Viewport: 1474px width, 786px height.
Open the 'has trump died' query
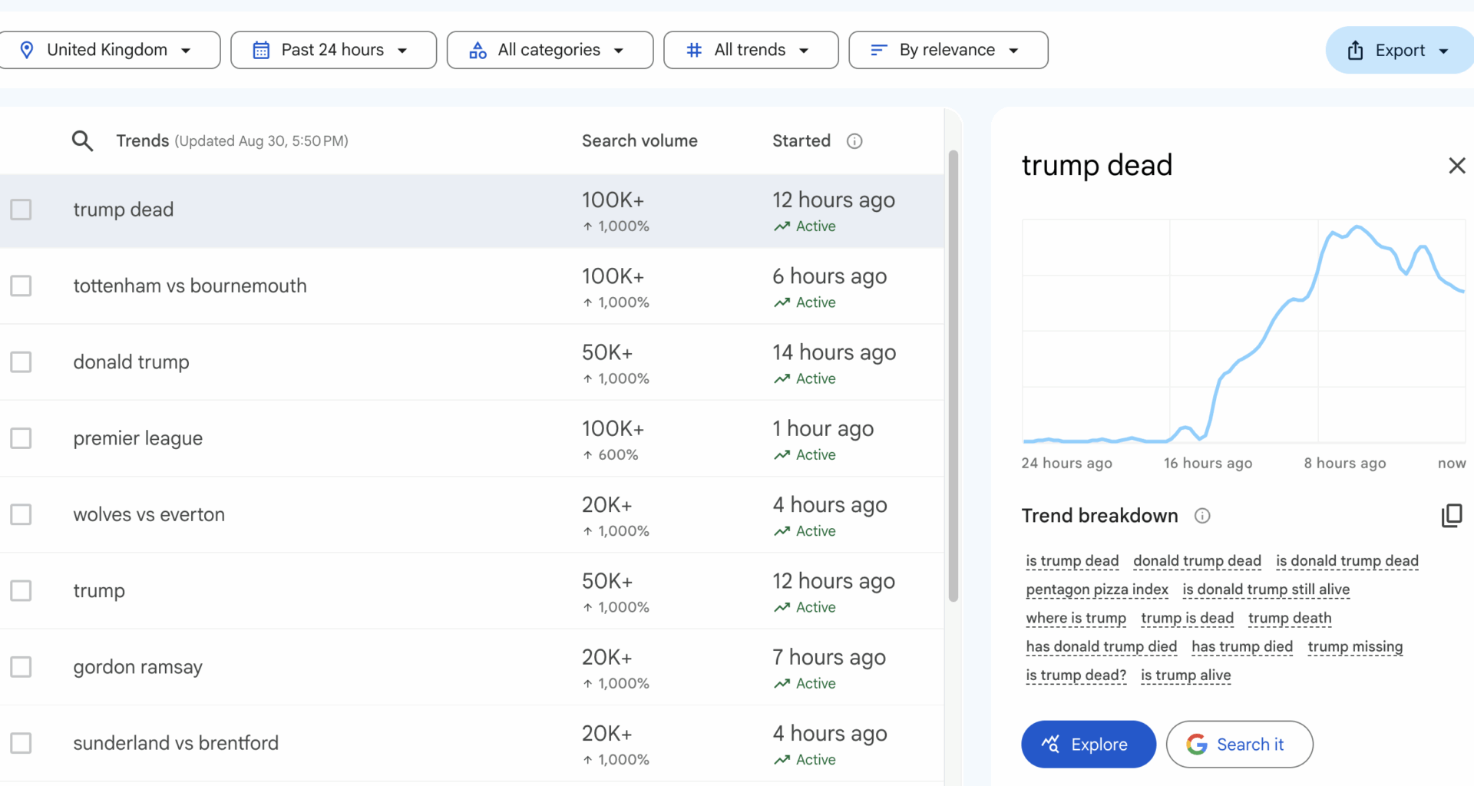(1242, 646)
